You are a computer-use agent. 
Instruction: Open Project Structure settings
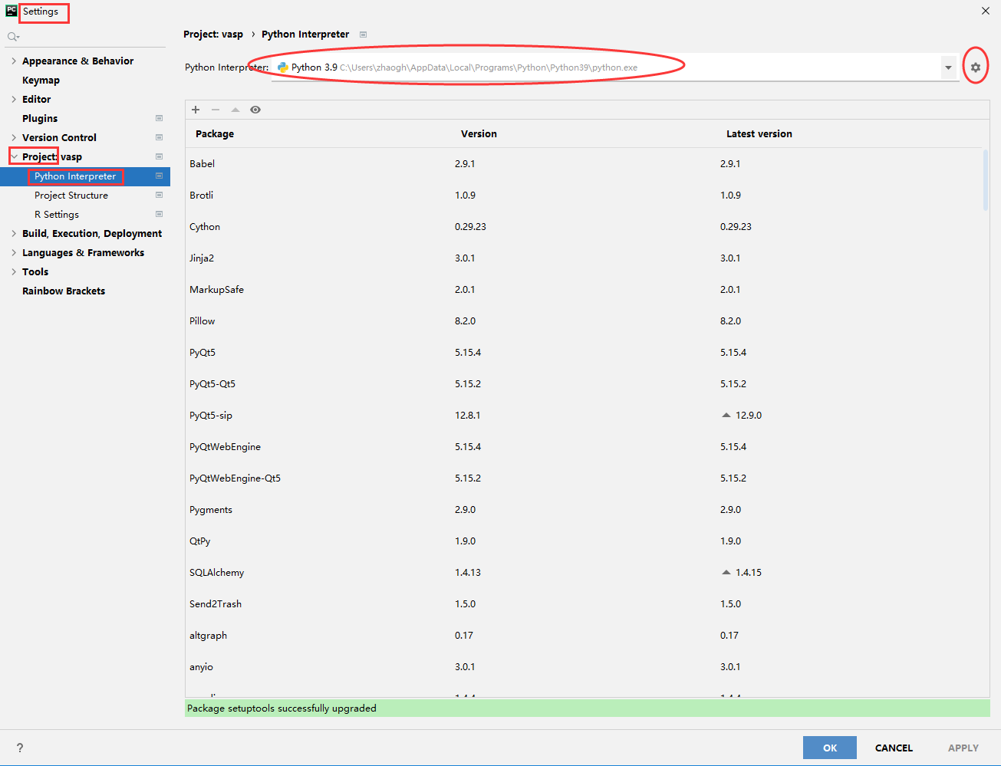tap(71, 196)
